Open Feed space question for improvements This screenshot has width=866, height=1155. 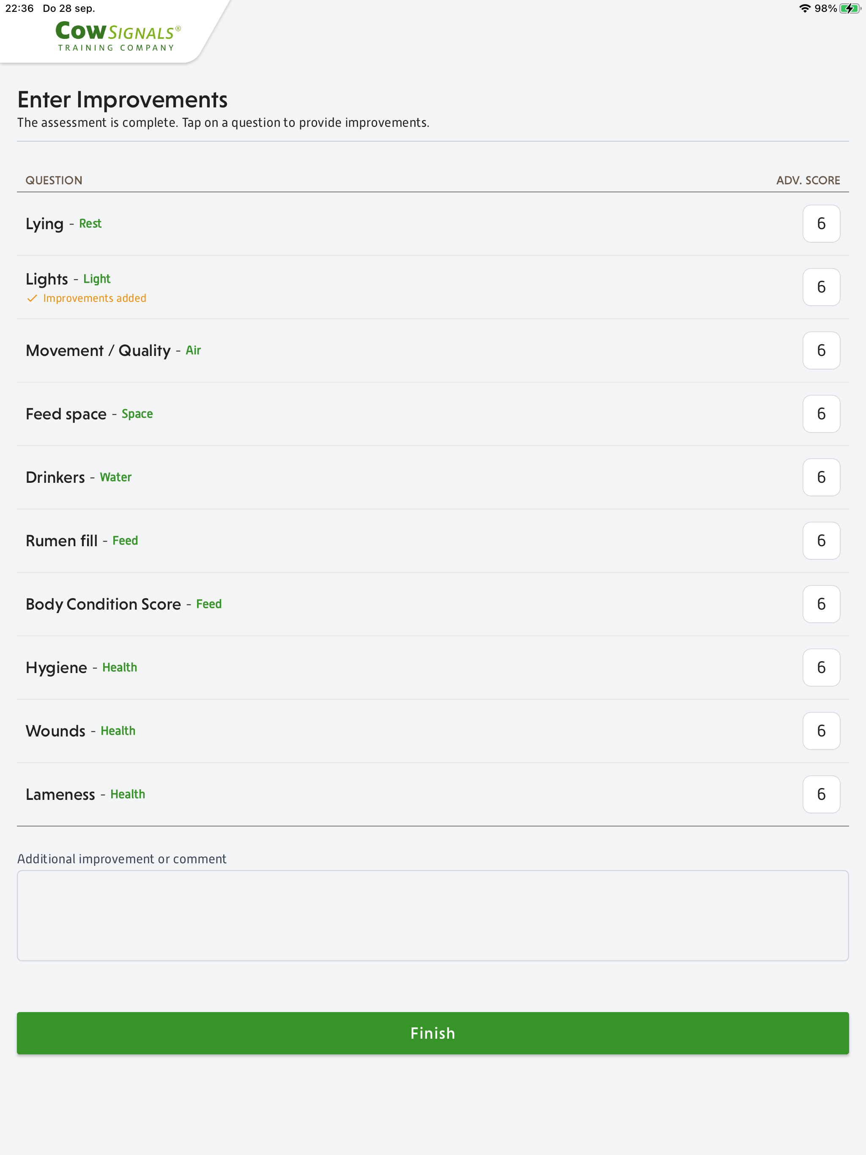coord(433,414)
